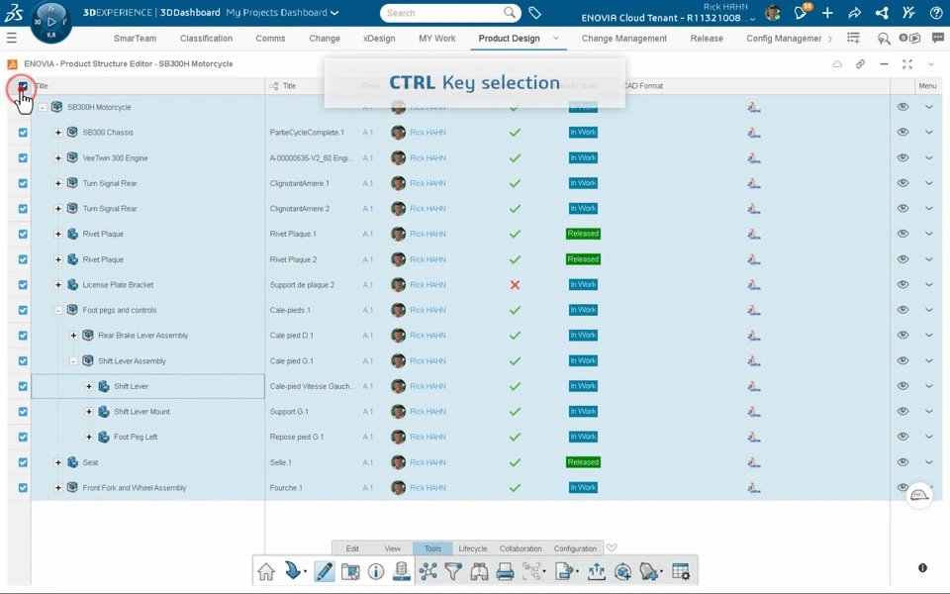Image resolution: width=950 pixels, height=594 pixels.
Task: Open the folder explore icon in toolbar
Action: [x=350, y=571]
